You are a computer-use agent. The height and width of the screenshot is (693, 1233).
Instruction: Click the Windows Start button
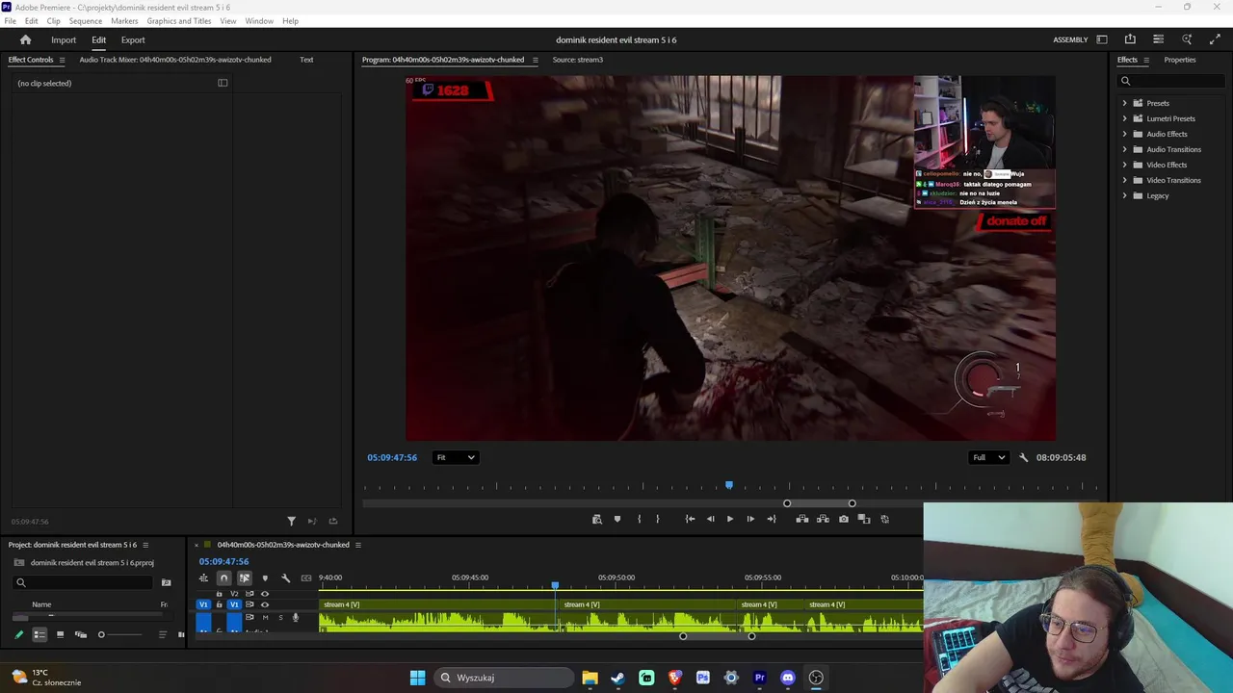pos(417,678)
